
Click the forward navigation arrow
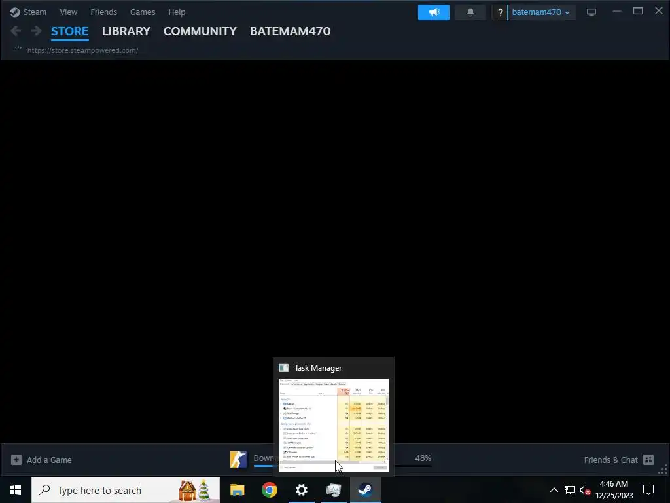pos(37,31)
